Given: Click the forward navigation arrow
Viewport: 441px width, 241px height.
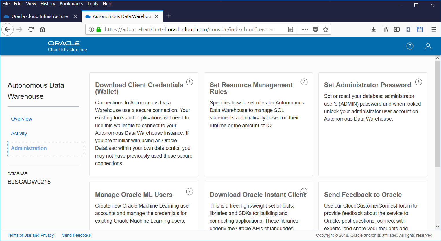Looking at the screenshot, I should [x=19, y=29].
